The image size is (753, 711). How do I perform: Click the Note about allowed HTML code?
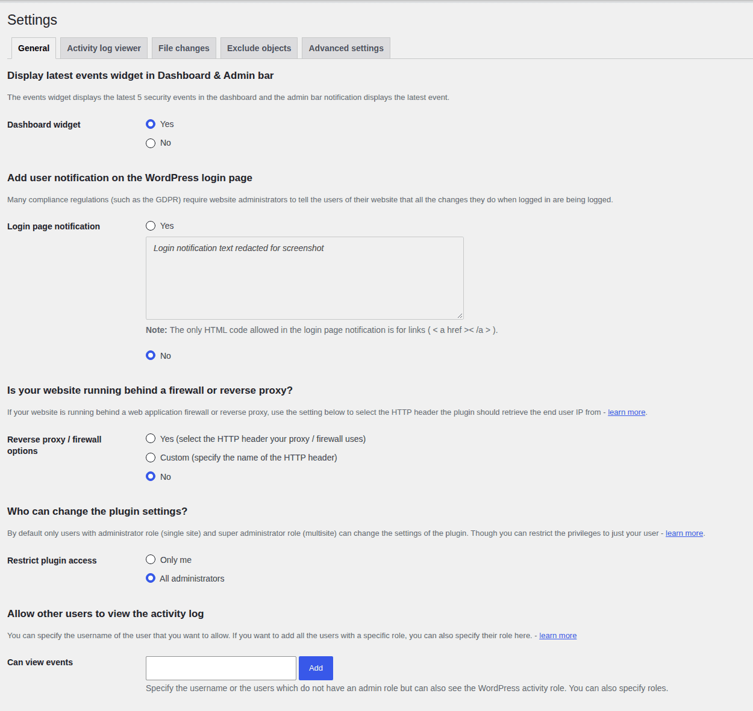(x=322, y=330)
